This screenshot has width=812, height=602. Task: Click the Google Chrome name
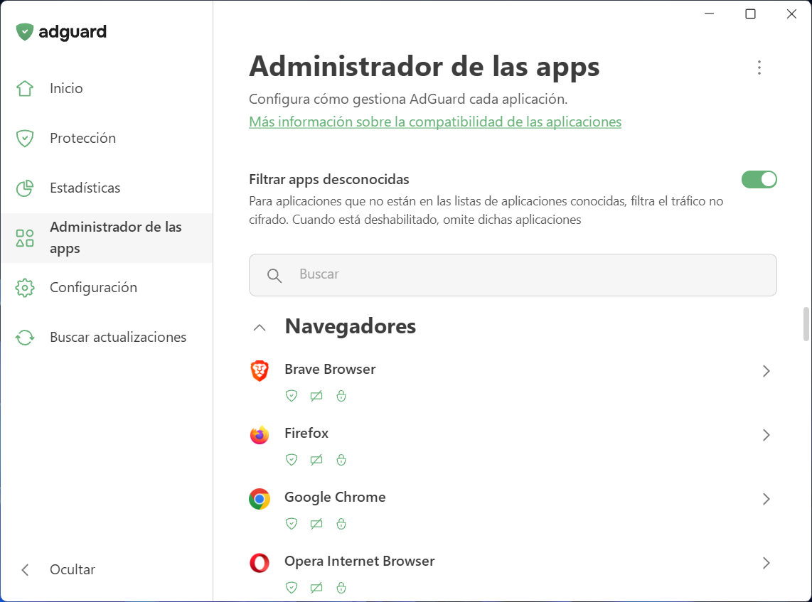point(335,498)
